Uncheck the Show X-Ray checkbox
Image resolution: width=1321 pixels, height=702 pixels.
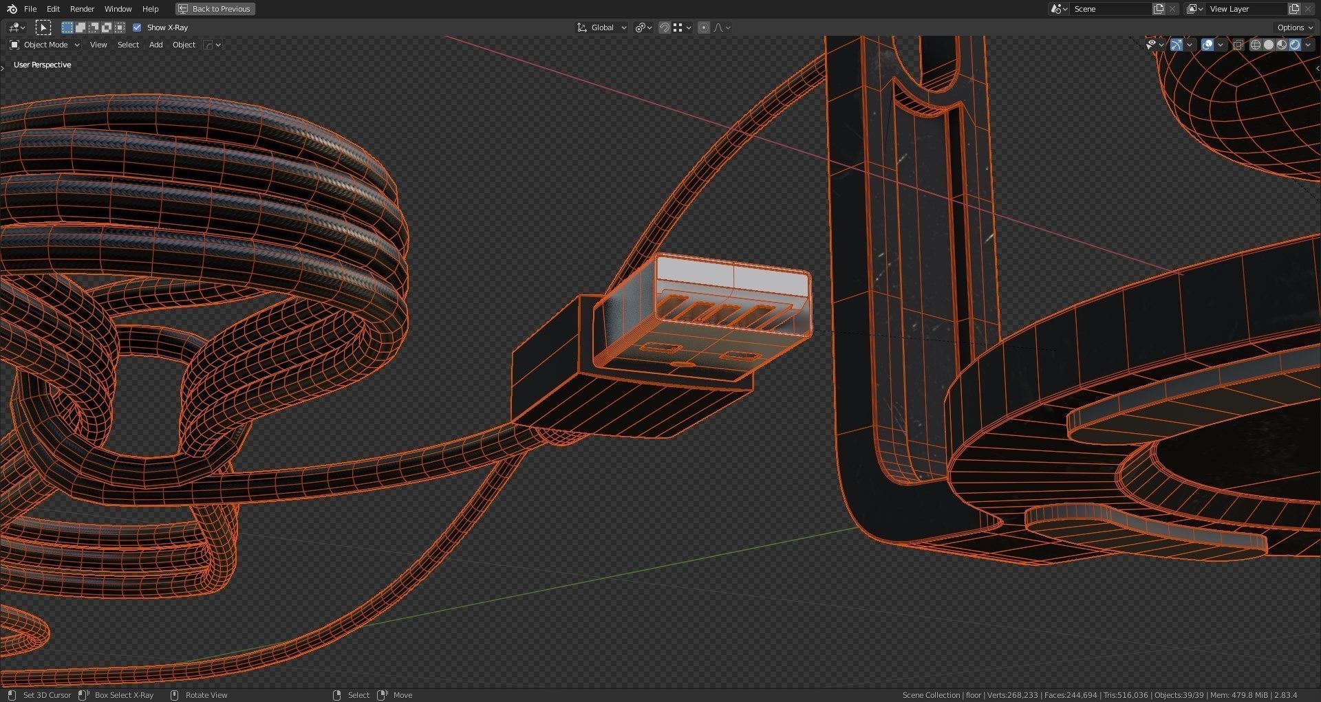(137, 28)
